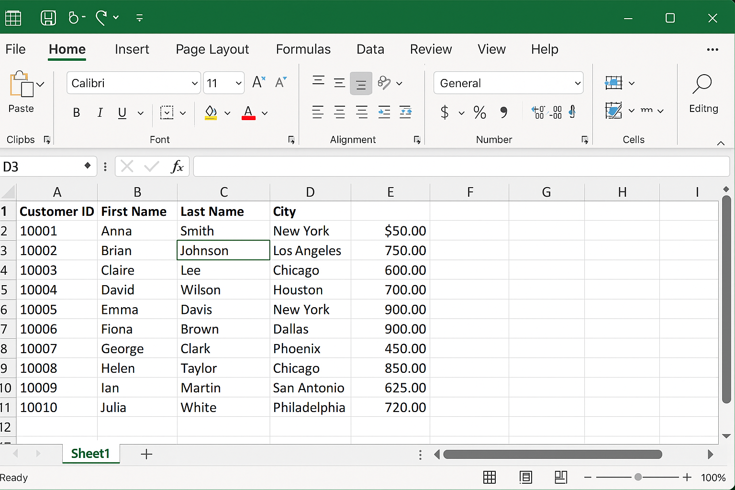Apply comma style format

point(503,112)
